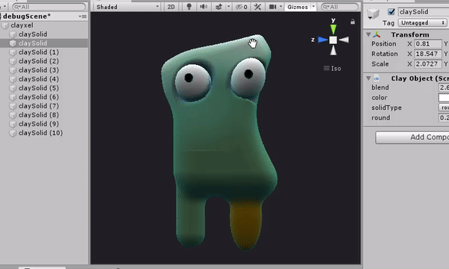449x269 pixels.
Task: Open the Shaded draw mode dropdown
Action: 127,7
